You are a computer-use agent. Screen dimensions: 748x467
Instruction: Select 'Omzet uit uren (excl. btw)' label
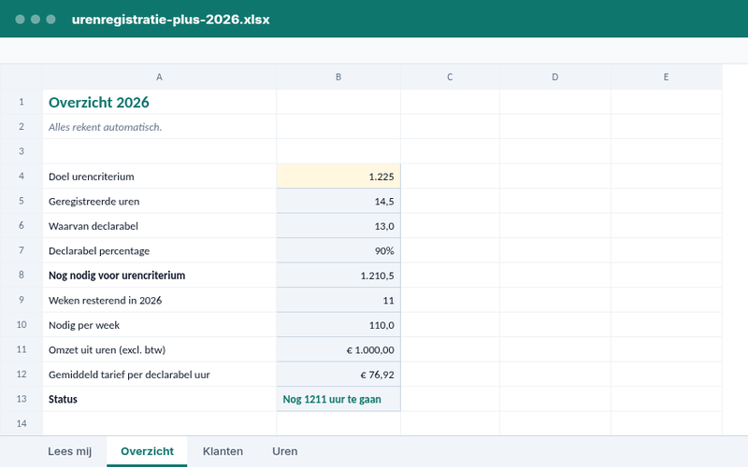(x=159, y=349)
